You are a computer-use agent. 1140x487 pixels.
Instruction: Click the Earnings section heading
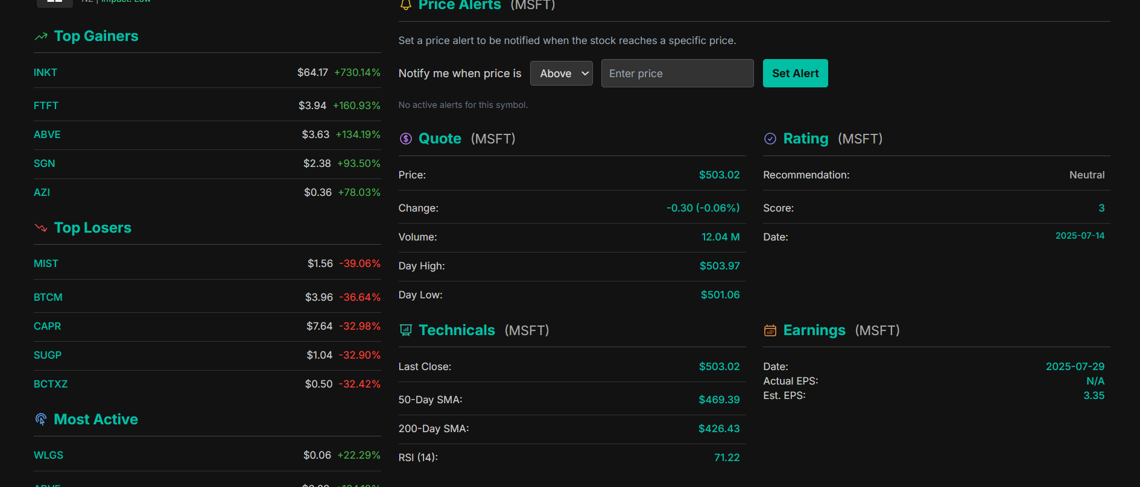point(814,330)
